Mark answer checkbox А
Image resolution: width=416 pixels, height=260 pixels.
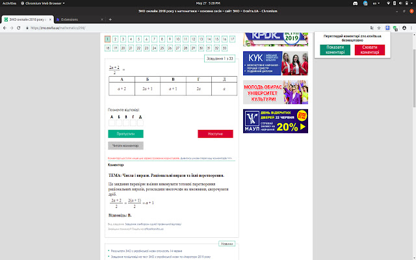click(x=112, y=123)
